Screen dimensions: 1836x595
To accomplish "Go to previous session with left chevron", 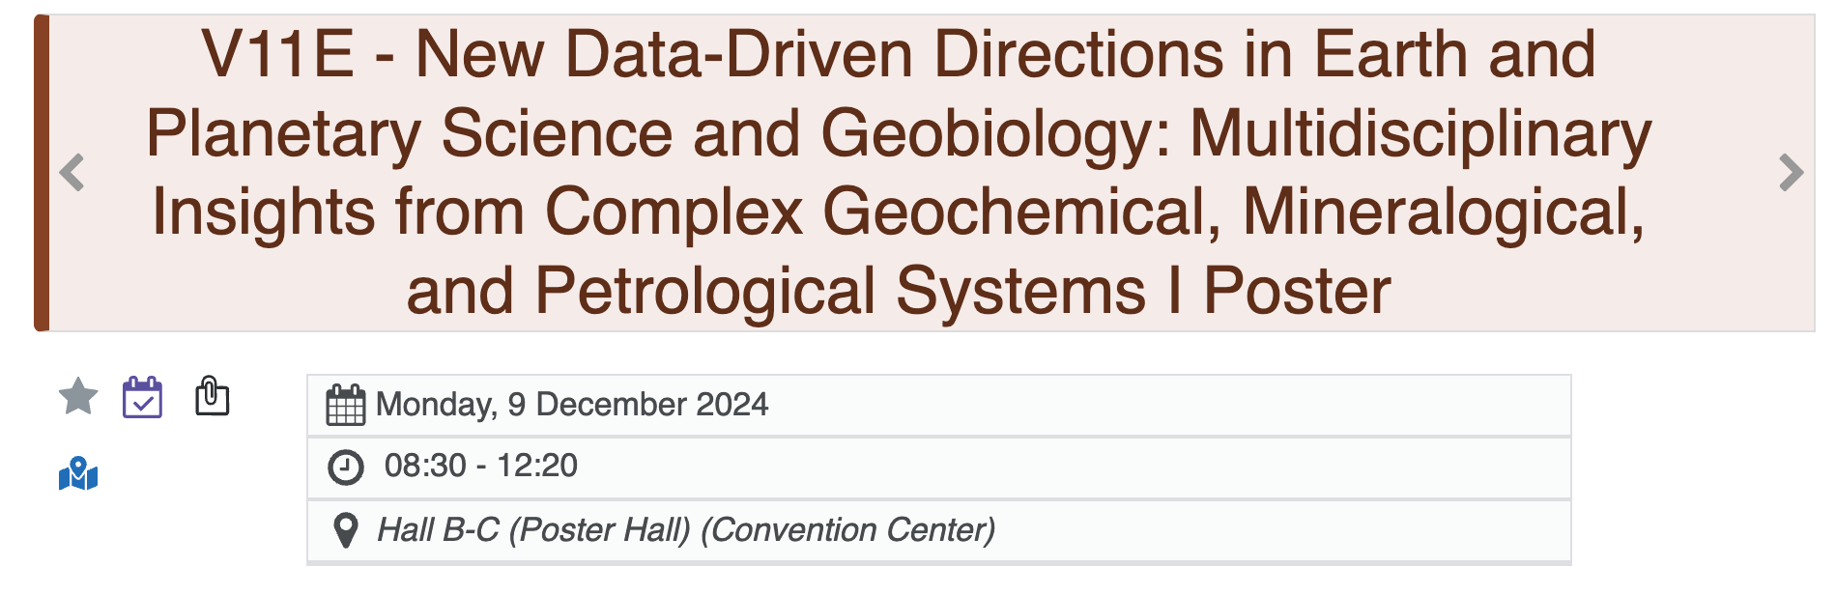I will click(x=72, y=173).
